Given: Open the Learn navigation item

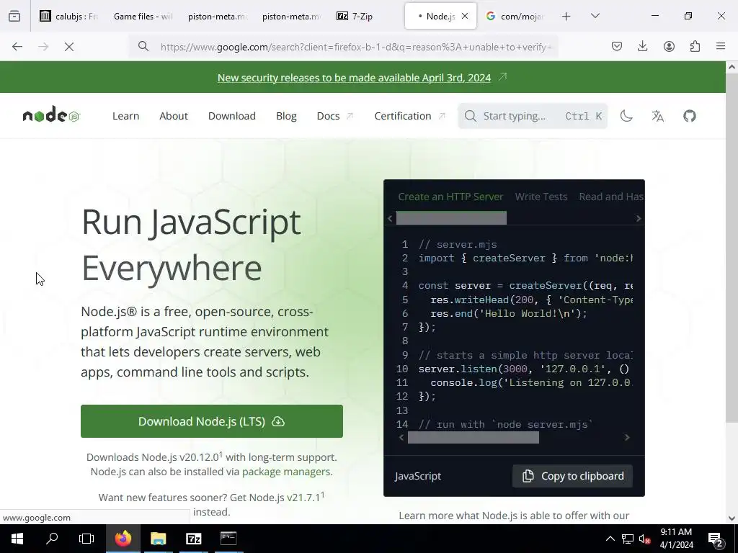Looking at the screenshot, I should pos(125,116).
